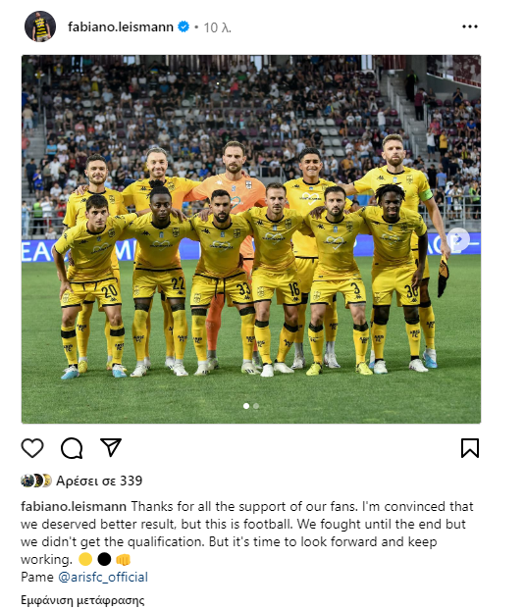Advance to next photo with carousel arrow
Viewport: 525px width, 609px height.
pos(458,239)
